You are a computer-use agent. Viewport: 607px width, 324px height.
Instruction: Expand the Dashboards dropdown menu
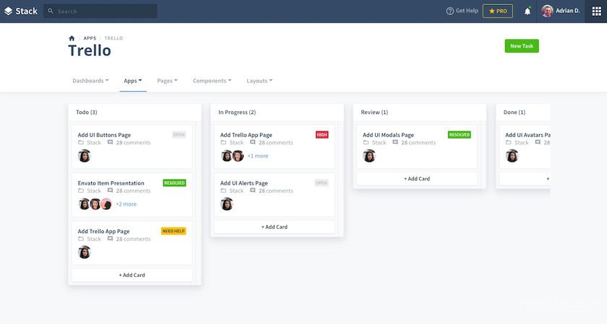(90, 81)
